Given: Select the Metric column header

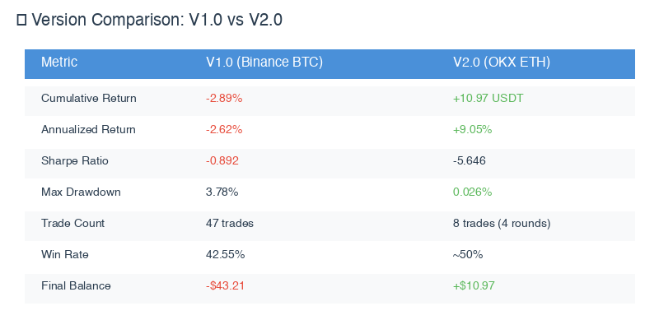Looking at the screenshot, I should pyautogui.click(x=59, y=63).
